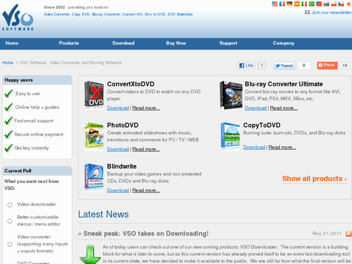Download Blindwrite via its Download link

coord(118,190)
